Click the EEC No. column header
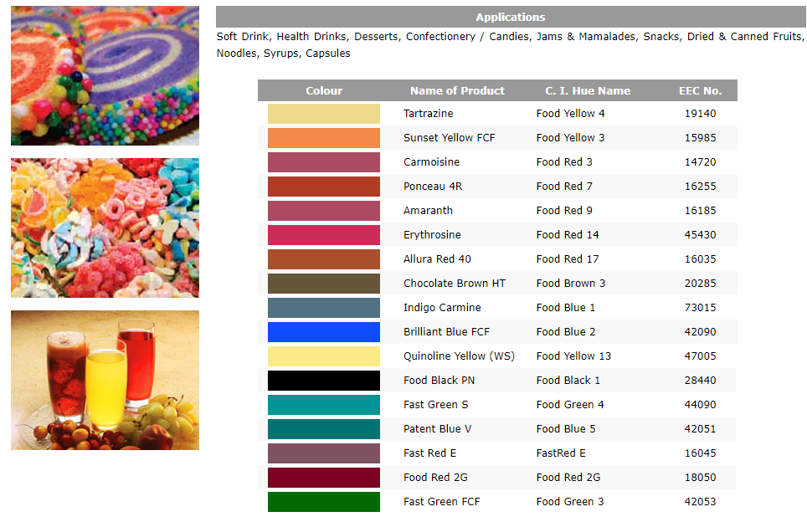The width and height of the screenshot is (807, 522). (x=700, y=90)
